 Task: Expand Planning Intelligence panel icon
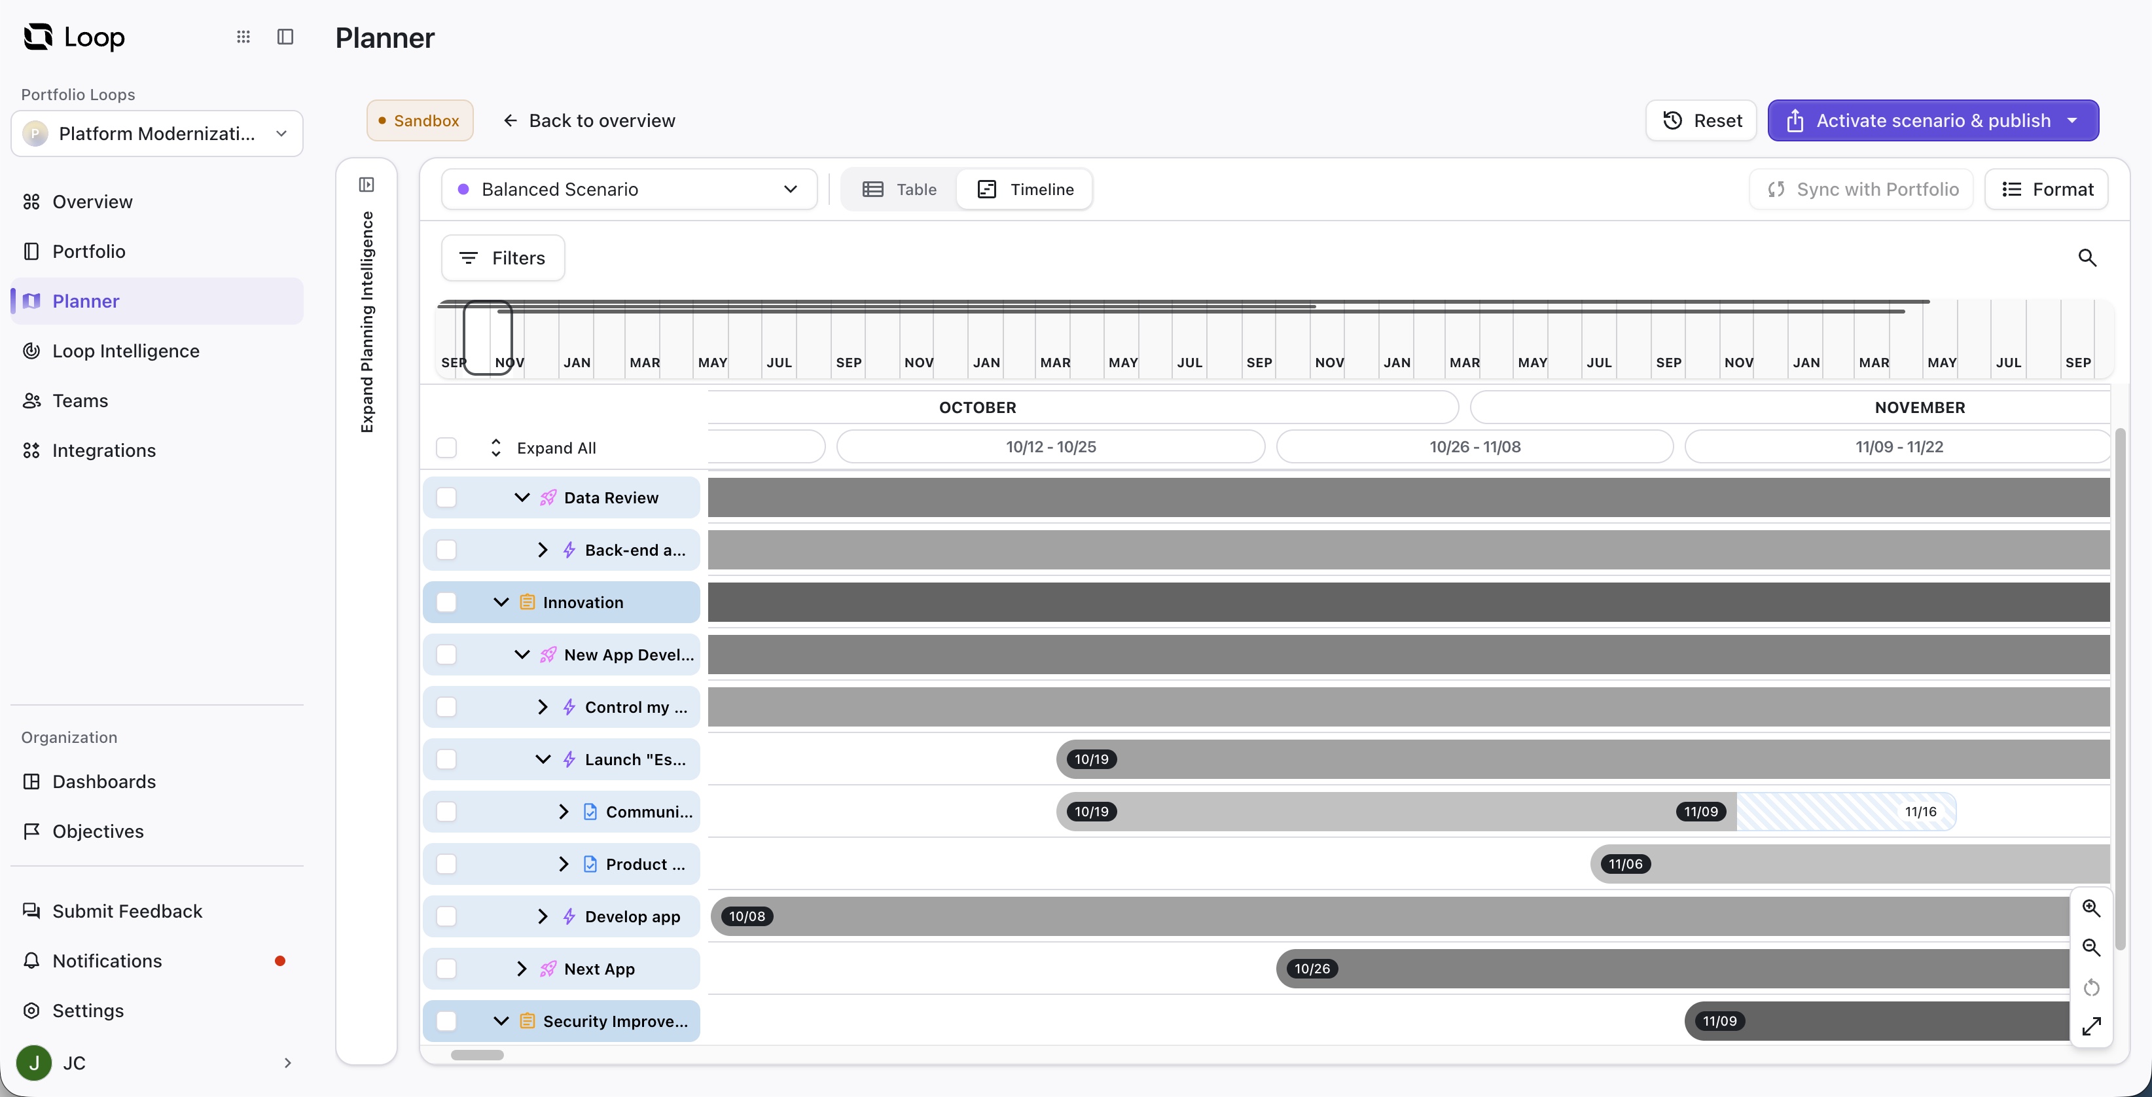pos(366,185)
